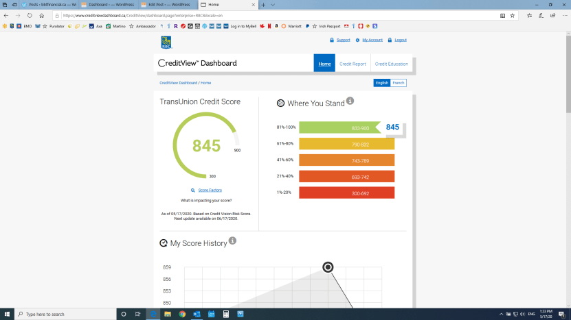Add page to favorites with star icon
Screen dimensions: 571x320
512,15
